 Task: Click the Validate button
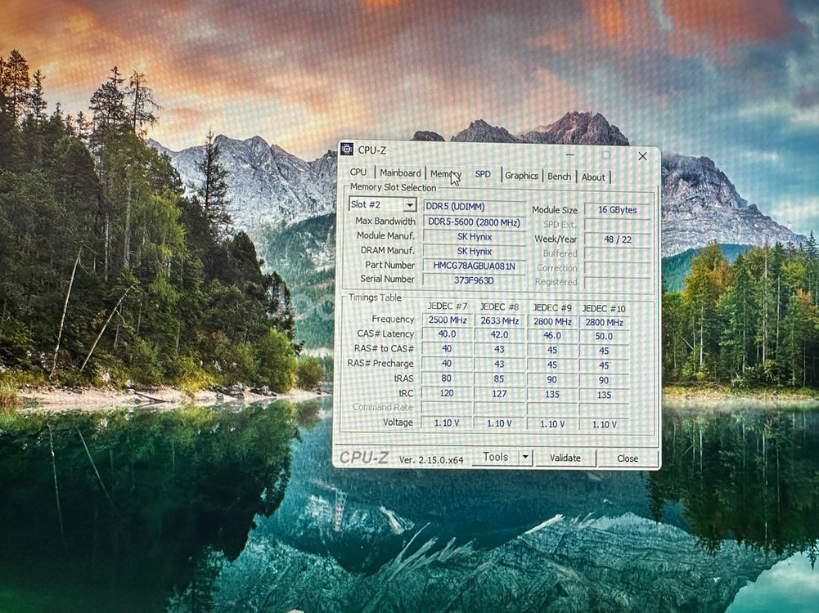click(x=565, y=458)
